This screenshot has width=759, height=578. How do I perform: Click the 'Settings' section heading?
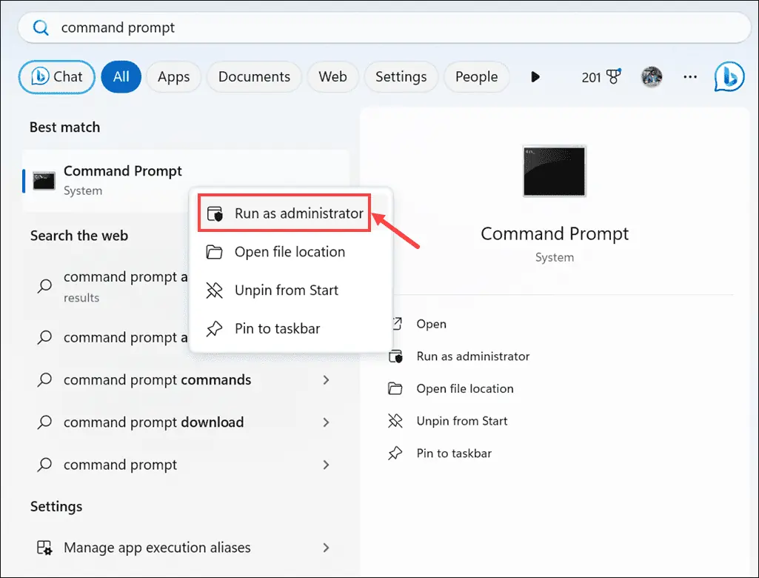(56, 507)
